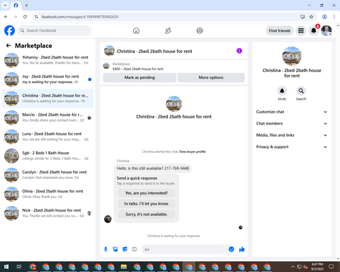Open the Facebook logo home link

10,31
